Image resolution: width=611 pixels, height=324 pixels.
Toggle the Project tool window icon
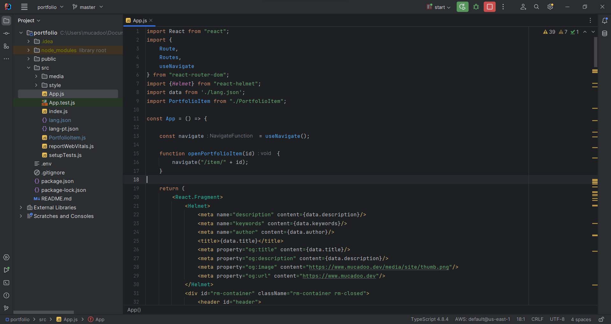(6, 21)
